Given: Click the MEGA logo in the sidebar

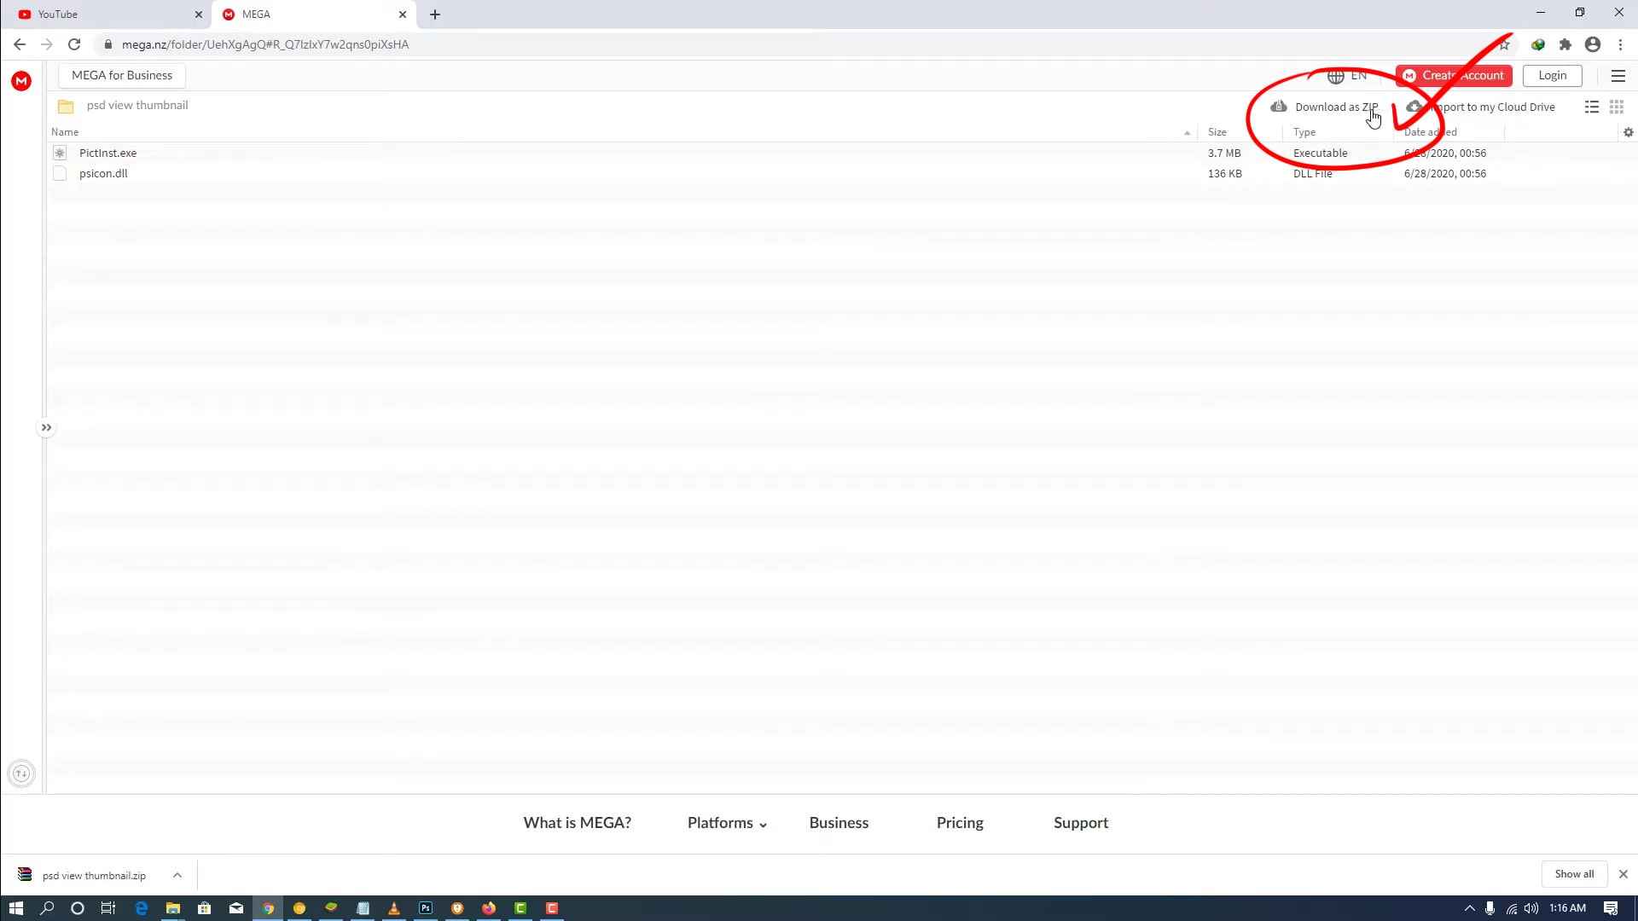Looking at the screenshot, I should [21, 81].
